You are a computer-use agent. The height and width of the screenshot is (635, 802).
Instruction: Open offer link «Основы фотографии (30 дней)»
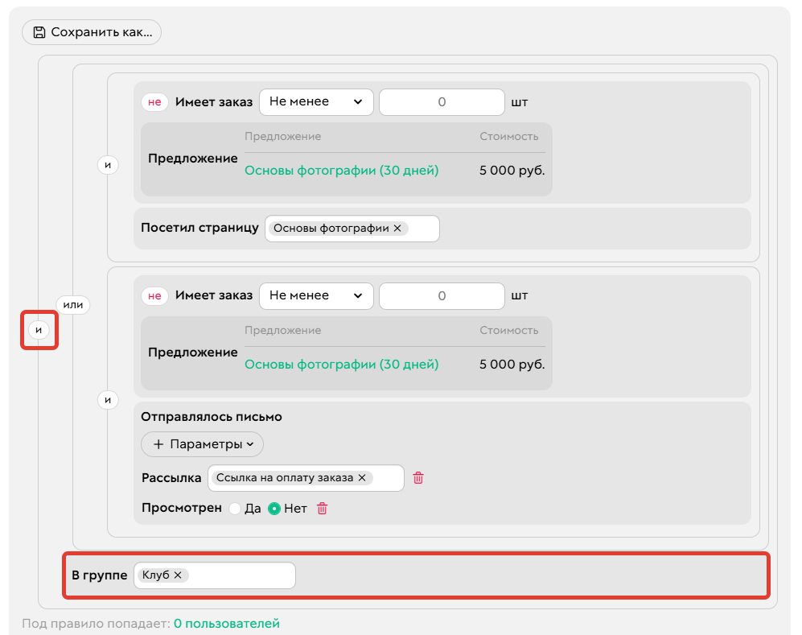coord(340,171)
